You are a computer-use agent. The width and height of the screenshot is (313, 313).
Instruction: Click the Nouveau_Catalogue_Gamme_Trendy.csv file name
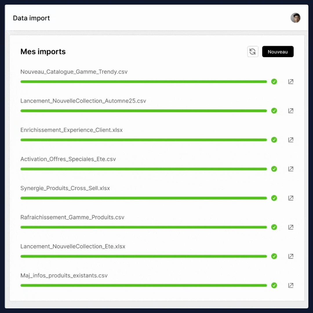coord(74,72)
